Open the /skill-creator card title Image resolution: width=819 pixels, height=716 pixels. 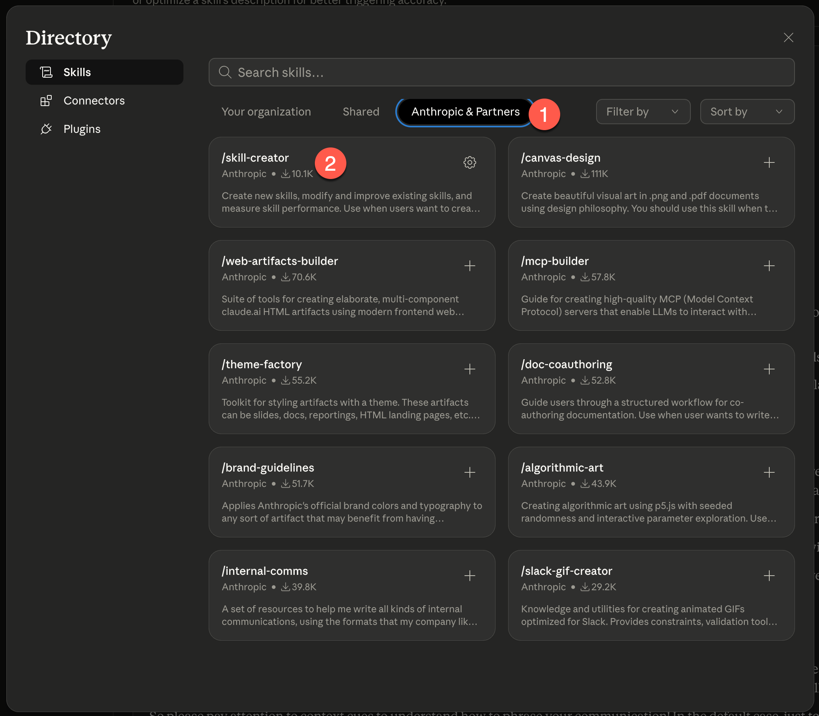tap(255, 158)
